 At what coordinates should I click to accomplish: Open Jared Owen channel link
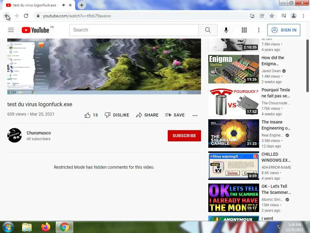pos(271,71)
